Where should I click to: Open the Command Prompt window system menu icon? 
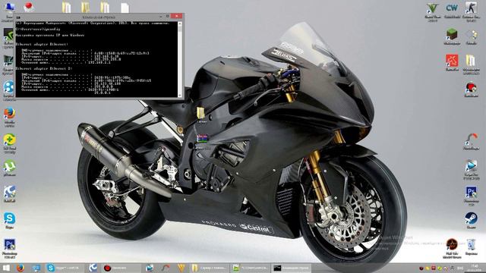click(18, 17)
